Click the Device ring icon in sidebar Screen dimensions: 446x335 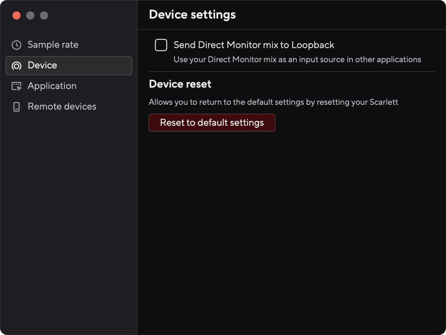click(17, 66)
